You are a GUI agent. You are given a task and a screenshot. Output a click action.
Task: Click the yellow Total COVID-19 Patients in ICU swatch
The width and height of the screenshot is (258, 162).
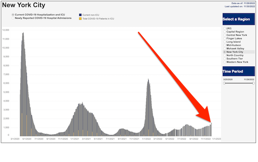80,19
